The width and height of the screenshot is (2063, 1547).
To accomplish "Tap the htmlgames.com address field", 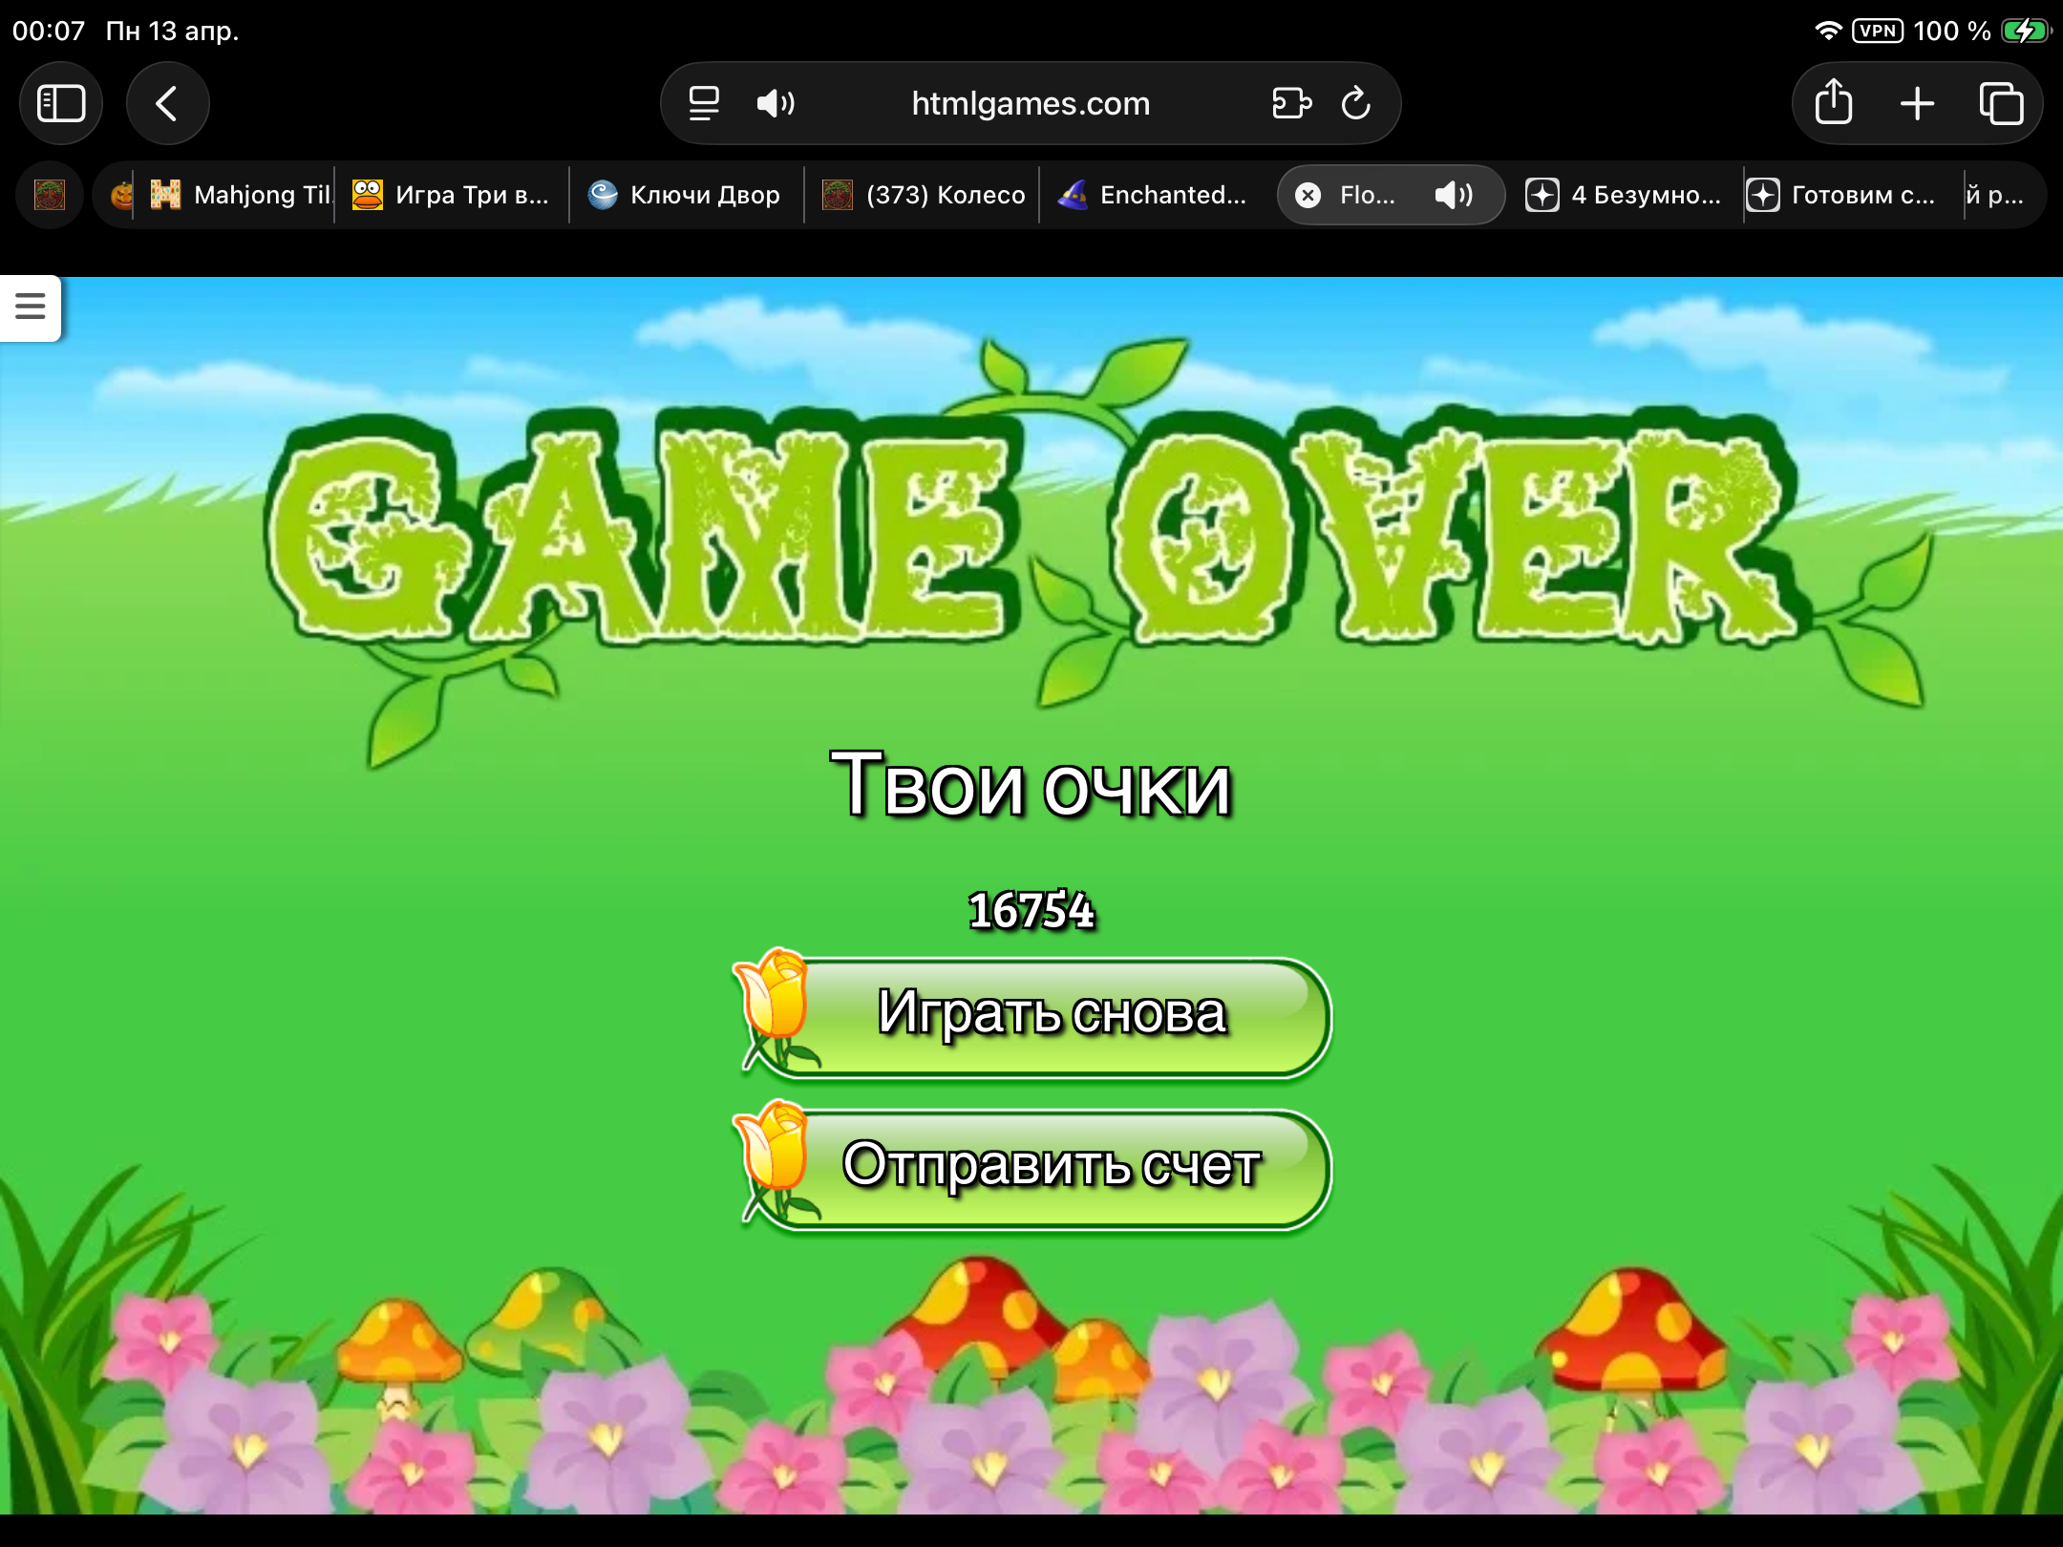I will pyautogui.click(x=1030, y=103).
